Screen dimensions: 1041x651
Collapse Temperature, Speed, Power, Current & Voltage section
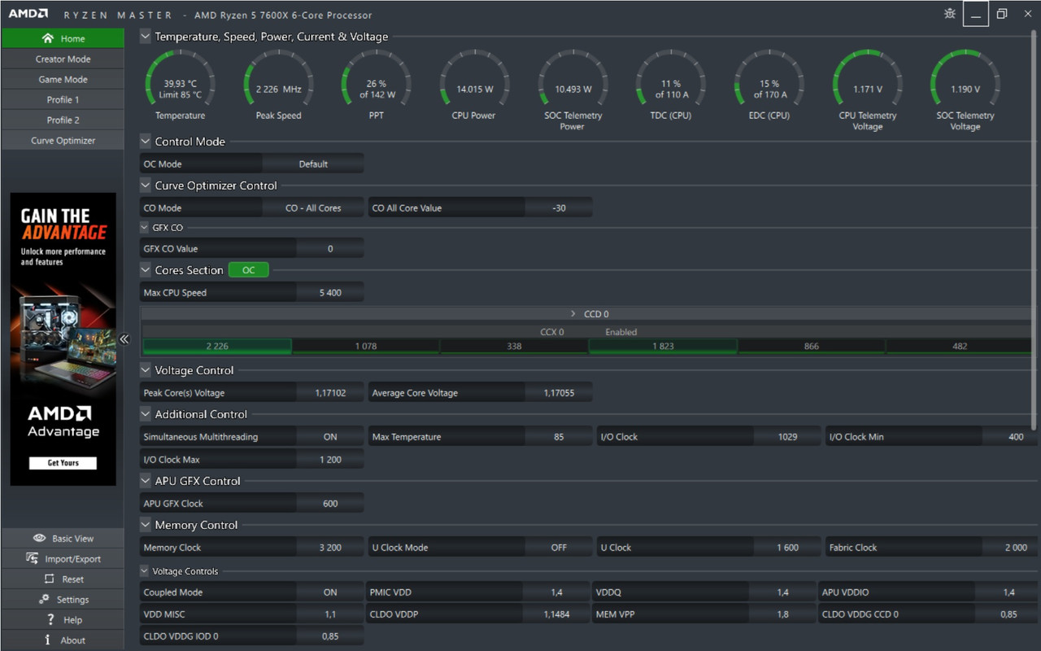pos(146,37)
